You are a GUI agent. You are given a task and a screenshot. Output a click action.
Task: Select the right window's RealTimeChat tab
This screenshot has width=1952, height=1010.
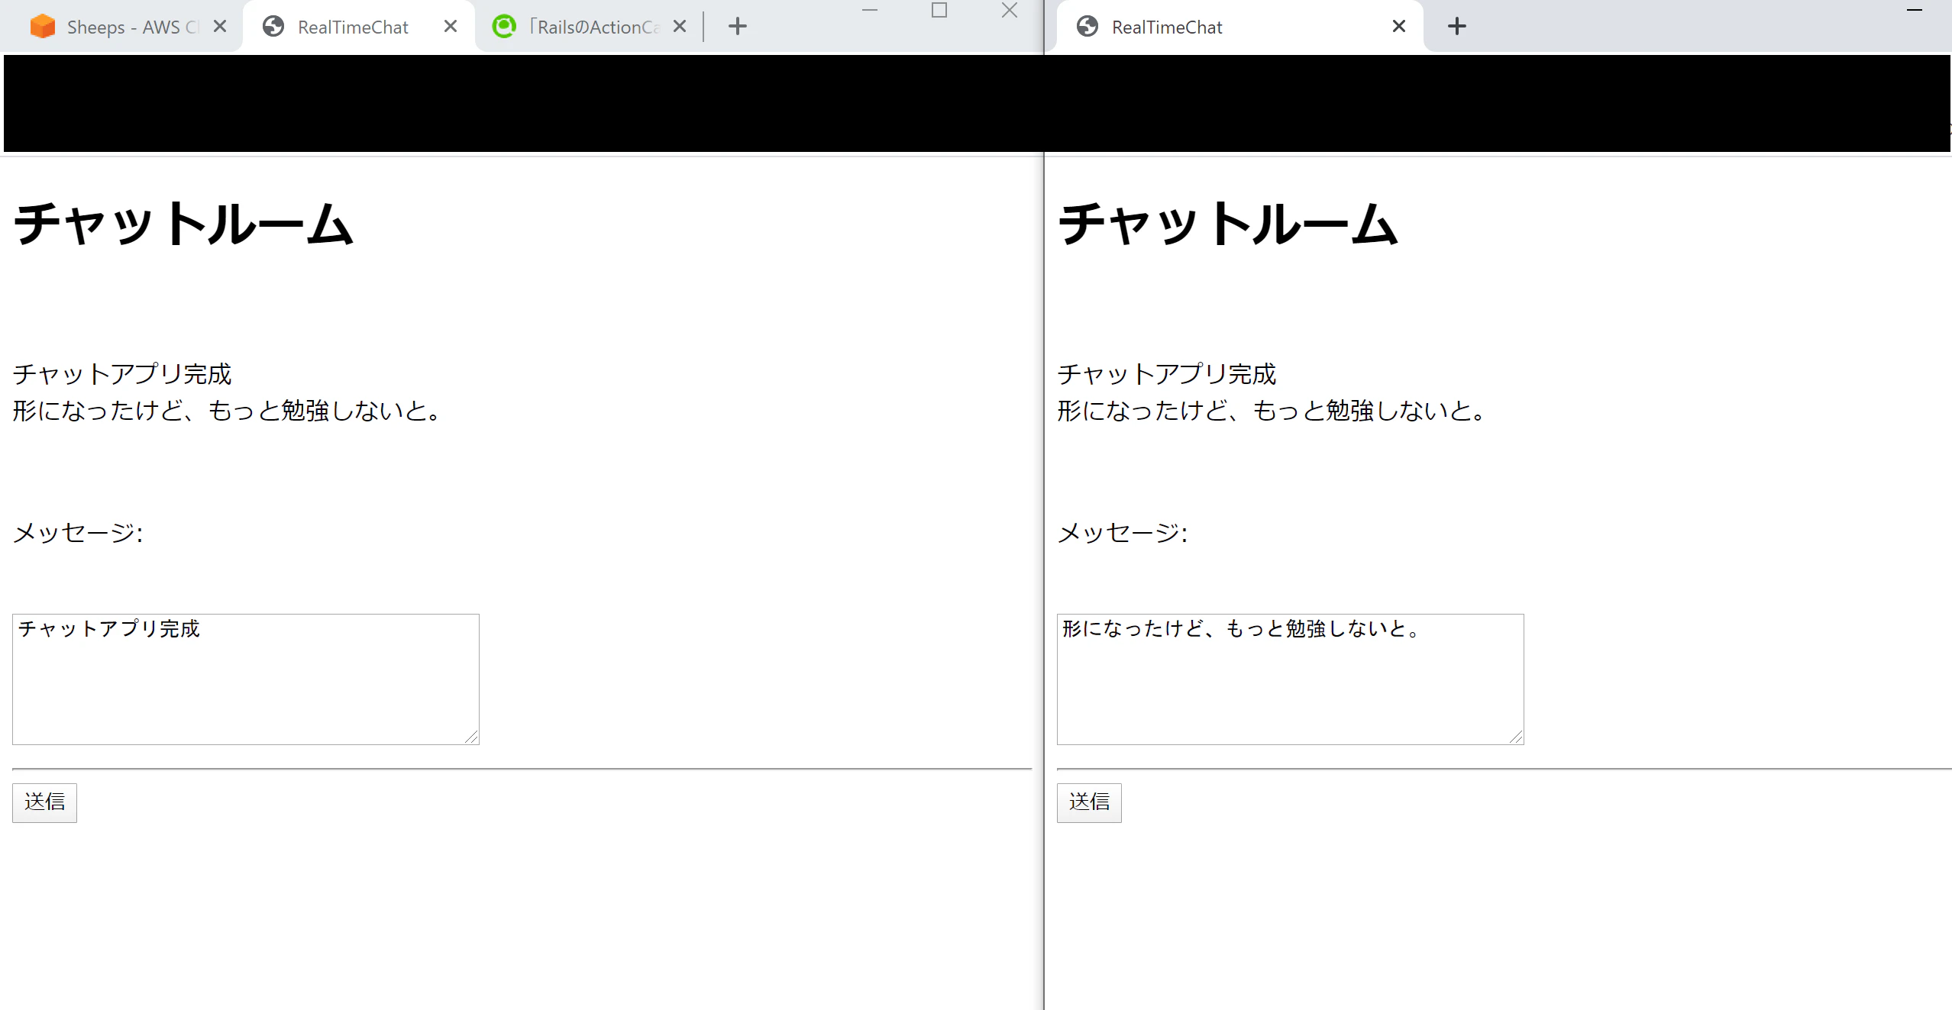[1167, 27]
